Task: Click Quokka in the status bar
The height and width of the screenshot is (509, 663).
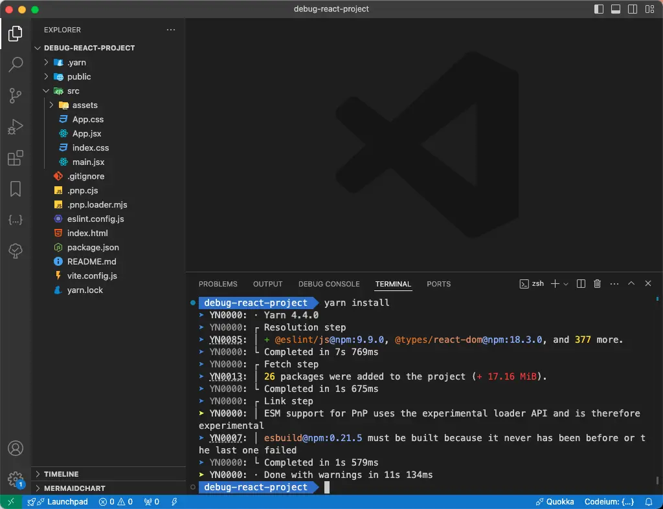Action: coord(556,502)
